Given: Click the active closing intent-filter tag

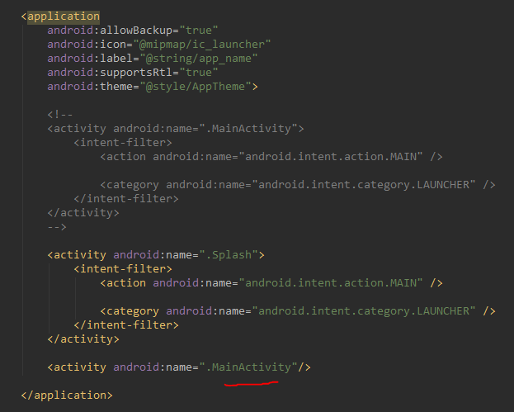Looking at the screenshot, I should click(x=126, y=325).
